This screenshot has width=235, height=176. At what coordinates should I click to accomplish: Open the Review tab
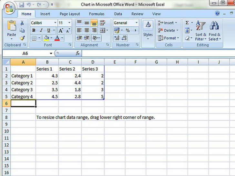137,14
